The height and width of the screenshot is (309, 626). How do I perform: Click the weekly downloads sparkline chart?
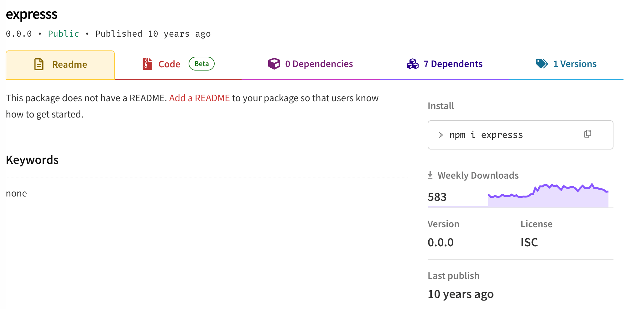point(548,195)
